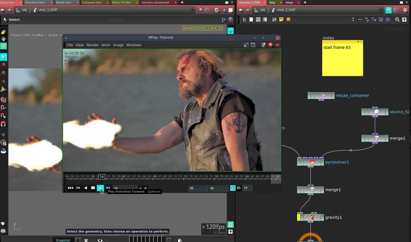Select the gravity1 node icon
Image resolution: width=411 pixels, height=242 pixels.
(312, 218)
